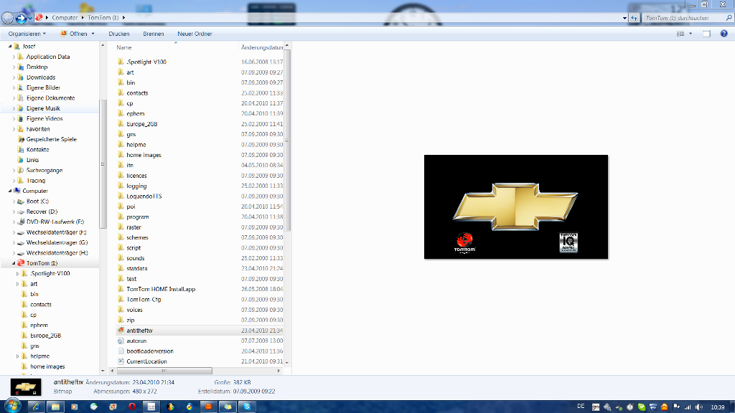The image size is (735, 413).
Task: Launch Internet Explorer from the taskbar
Action: coord(36,407)
